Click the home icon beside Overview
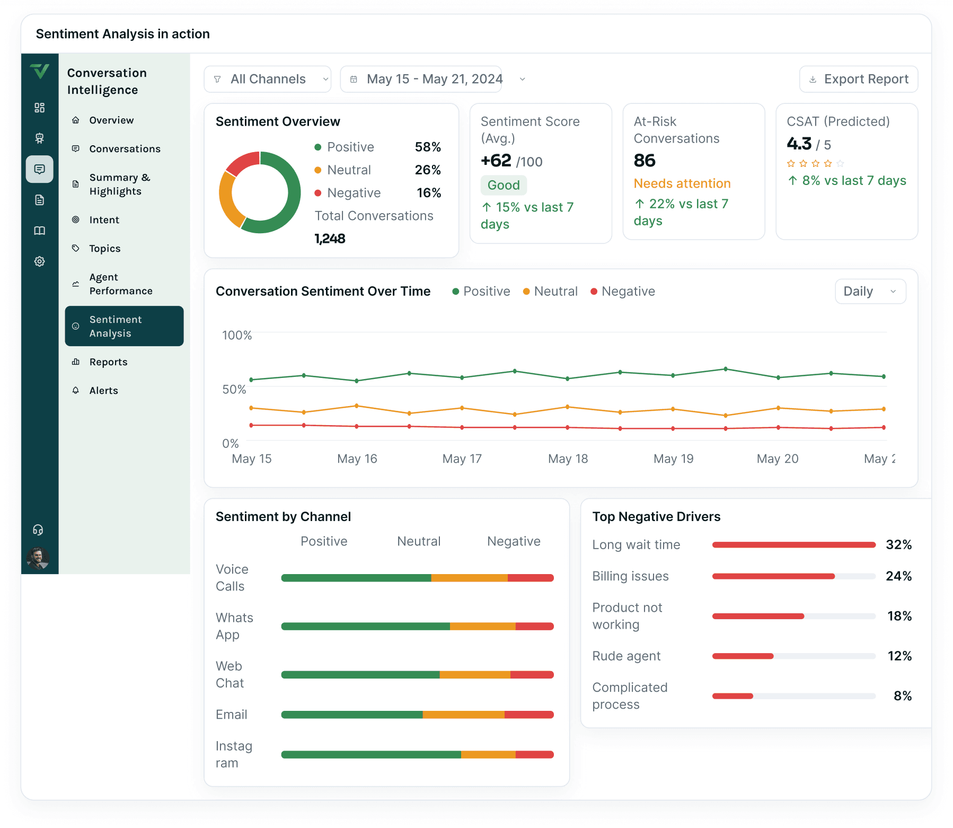The height and width of the screenshot is (828, 953). click(x=76, y=120)
